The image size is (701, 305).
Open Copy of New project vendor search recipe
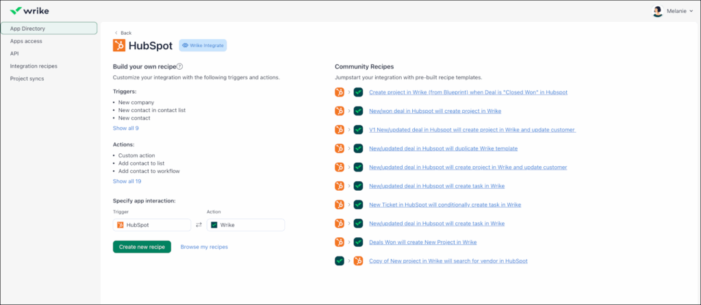pos(448,261)
